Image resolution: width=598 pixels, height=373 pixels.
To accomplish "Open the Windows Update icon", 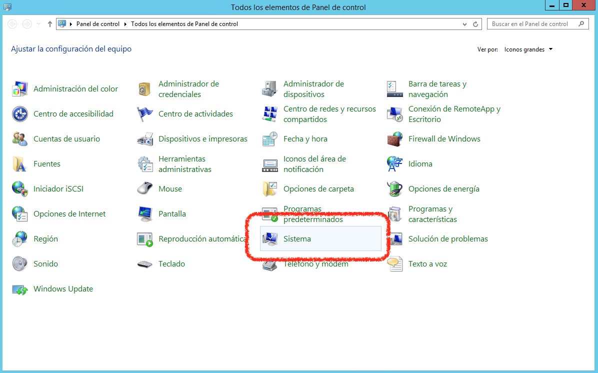I will (x=20, y=289).
